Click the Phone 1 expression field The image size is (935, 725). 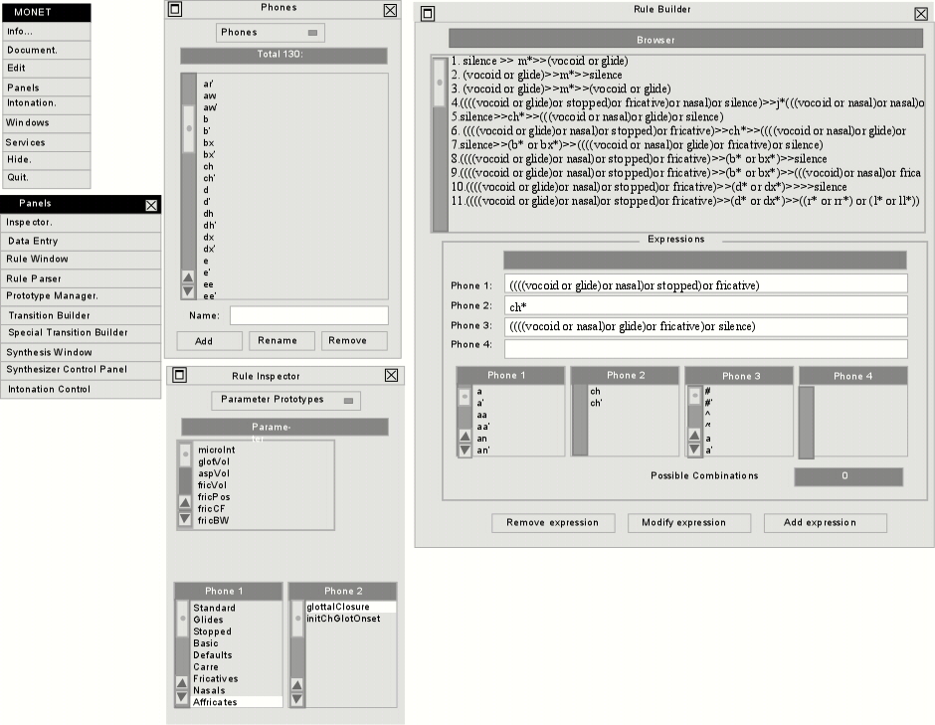(706, 285)
